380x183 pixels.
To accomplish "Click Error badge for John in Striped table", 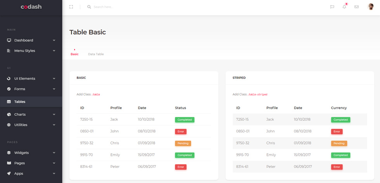I will (337, 132).
